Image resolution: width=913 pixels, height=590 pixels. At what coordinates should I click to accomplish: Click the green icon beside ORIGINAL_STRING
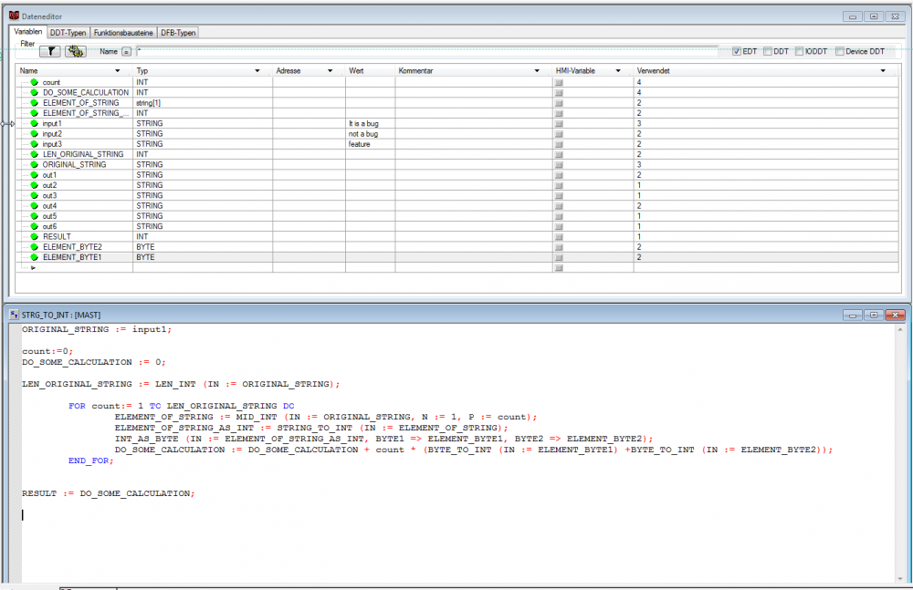click(x=35, y=165)
